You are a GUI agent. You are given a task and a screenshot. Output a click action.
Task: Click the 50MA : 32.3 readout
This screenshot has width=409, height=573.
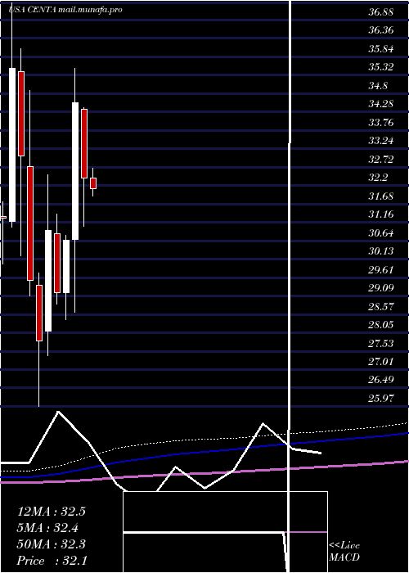tap(52, 544)
